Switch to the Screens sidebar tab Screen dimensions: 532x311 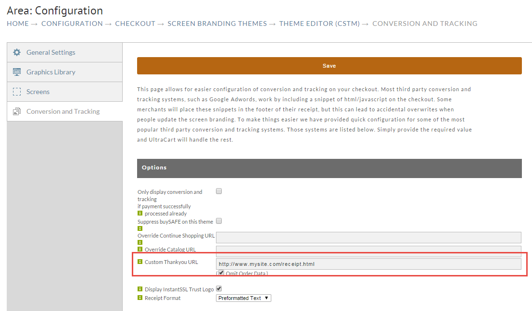65,92
